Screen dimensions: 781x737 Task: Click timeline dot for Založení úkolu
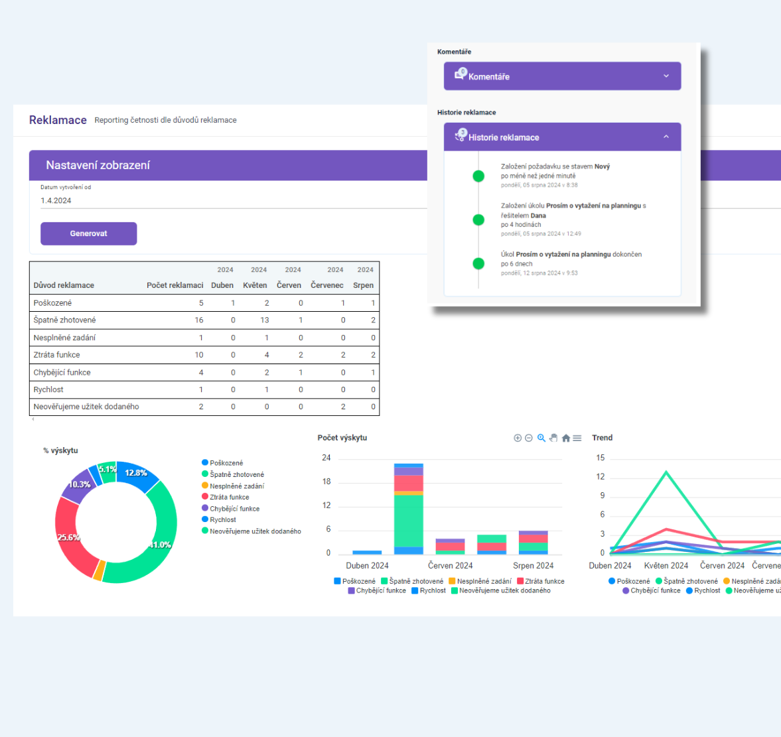[478, 220]
